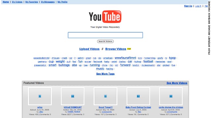Select the presentation tag
Image resolution: width=211 pixels, height=118 pixels.
(x=40, y=65)
